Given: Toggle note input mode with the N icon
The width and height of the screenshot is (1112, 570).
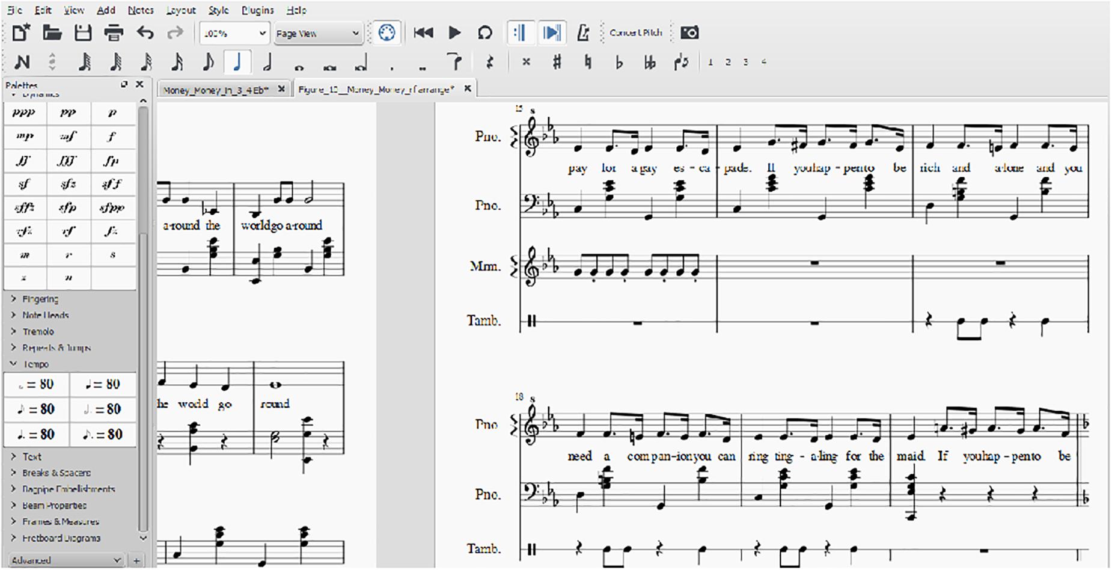Looking at the screenshot, I should click(x=22, y=62).
